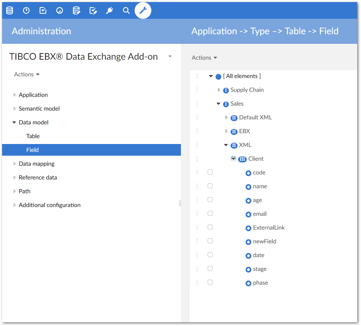Open Actions menu in left panel

(x=27, y=74)
